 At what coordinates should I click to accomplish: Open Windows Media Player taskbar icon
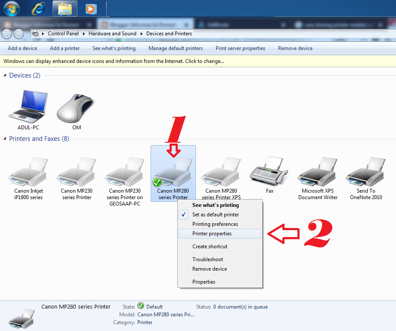(x=91, y=9)
